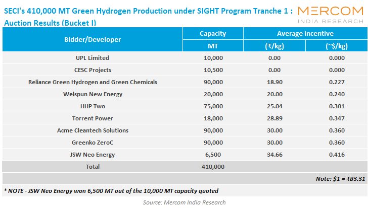Click CESC Projects' 0.000 dollar incentive
Screen dimensions: 368x208
(337, 70)
